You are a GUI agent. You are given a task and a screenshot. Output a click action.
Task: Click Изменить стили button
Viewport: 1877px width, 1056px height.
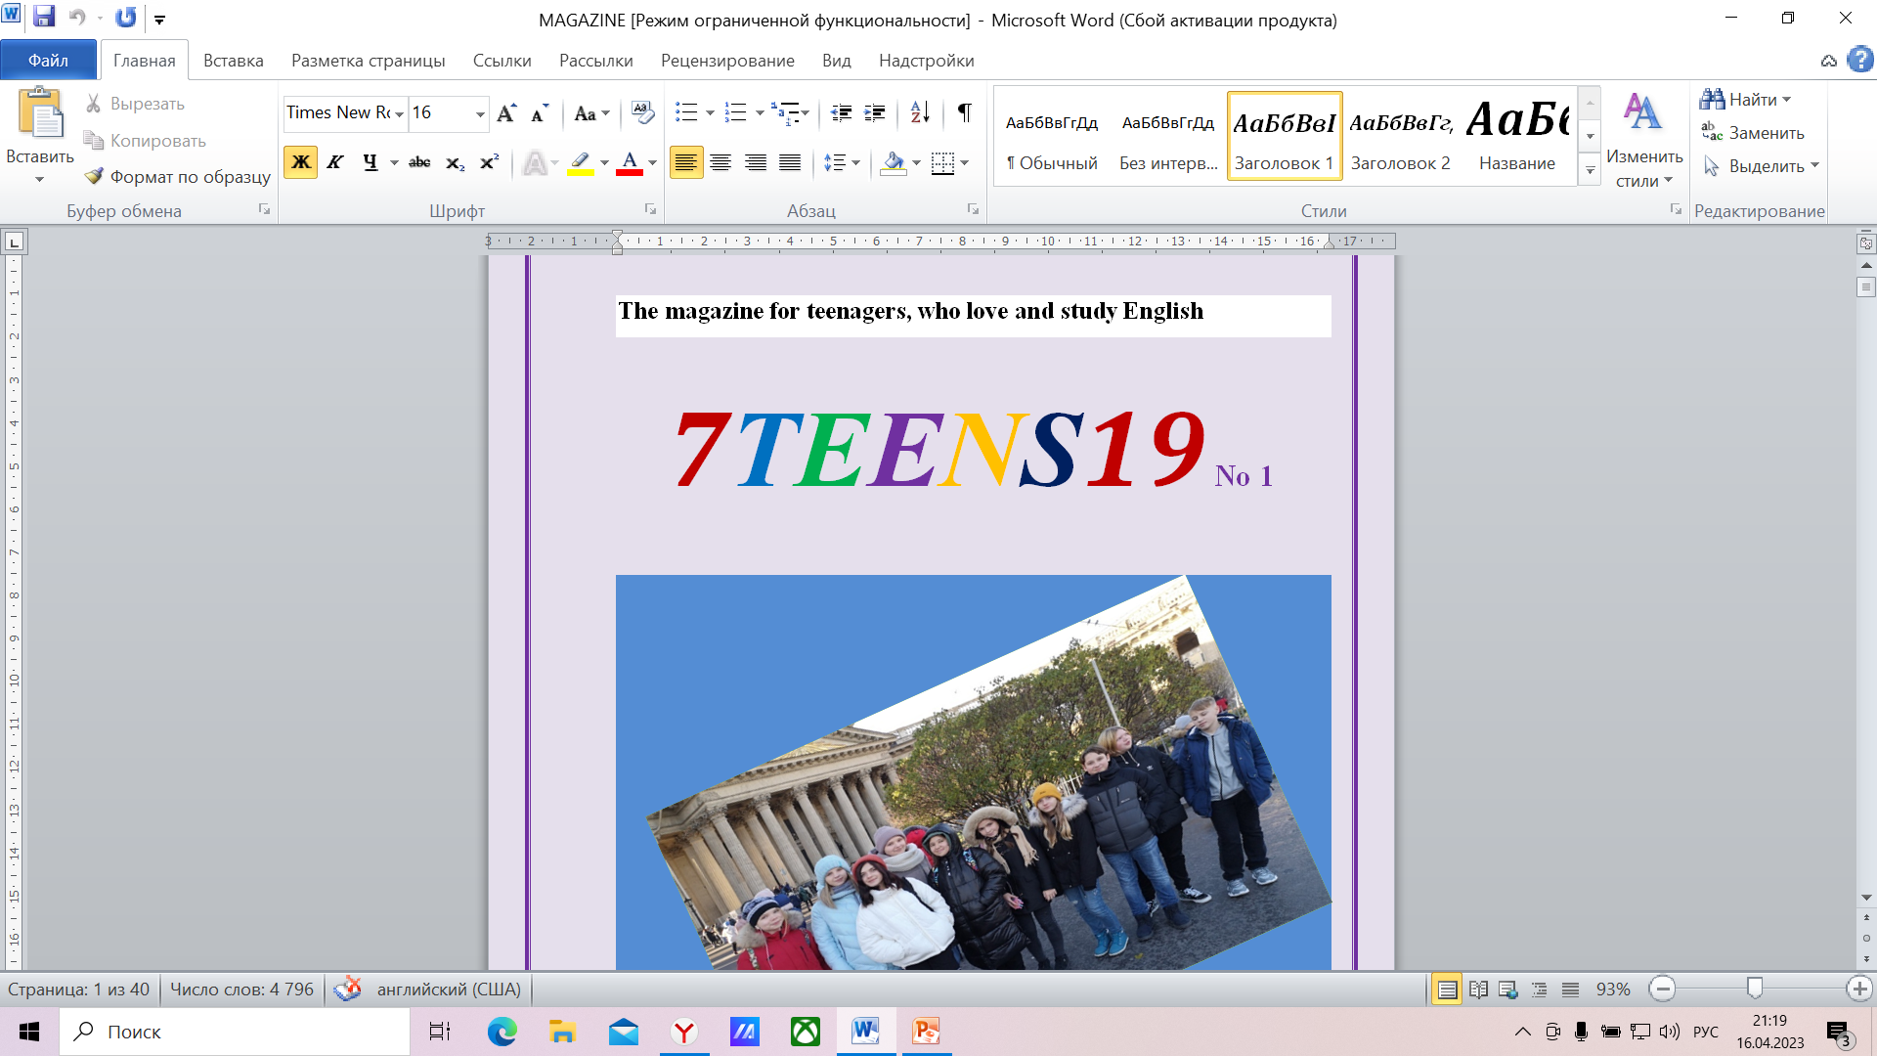pyautogui.click(x=1644, y=139)
